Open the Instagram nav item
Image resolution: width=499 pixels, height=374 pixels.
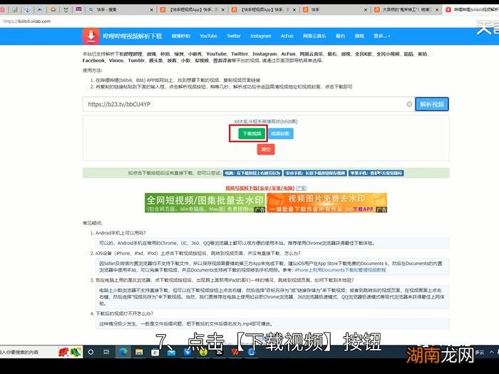pos(261,36)
